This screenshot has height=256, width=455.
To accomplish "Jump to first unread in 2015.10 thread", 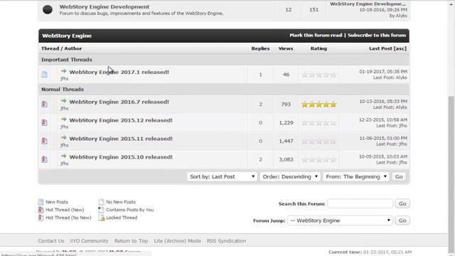I will pyautogui.click(x=63, y=156).
